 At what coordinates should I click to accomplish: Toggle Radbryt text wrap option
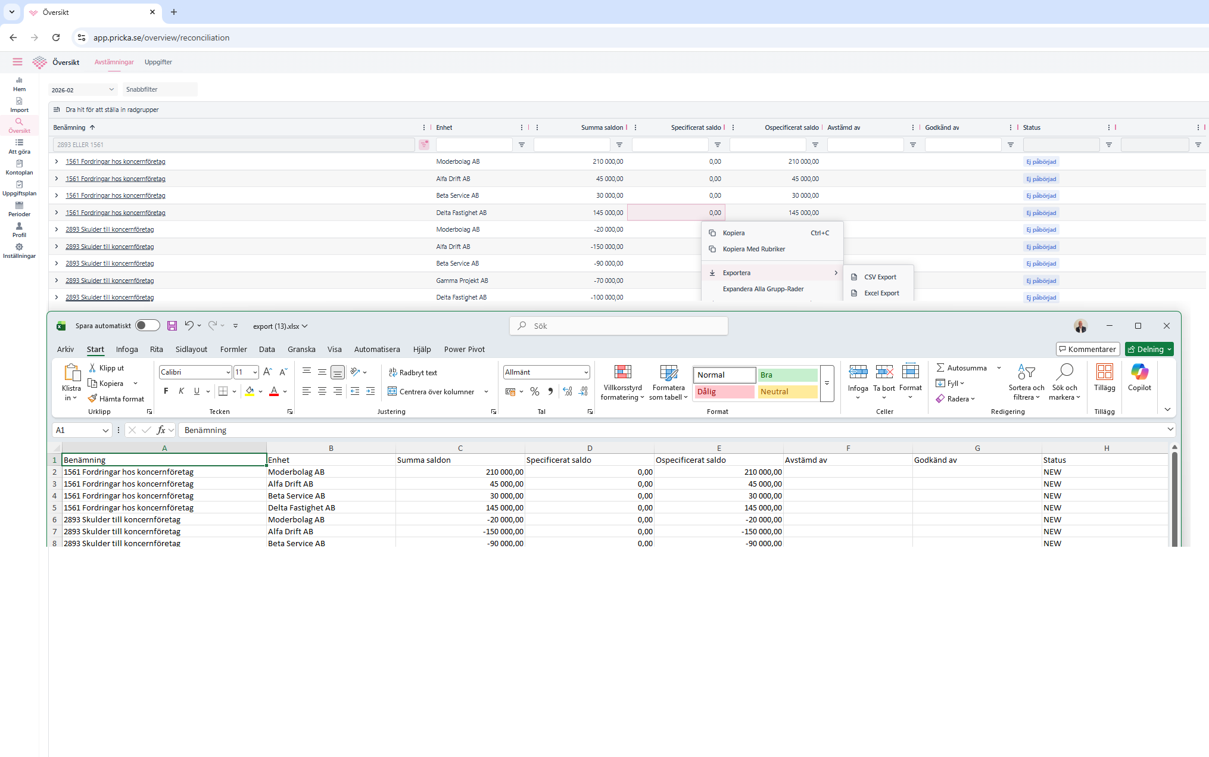[x=413, y=372]
